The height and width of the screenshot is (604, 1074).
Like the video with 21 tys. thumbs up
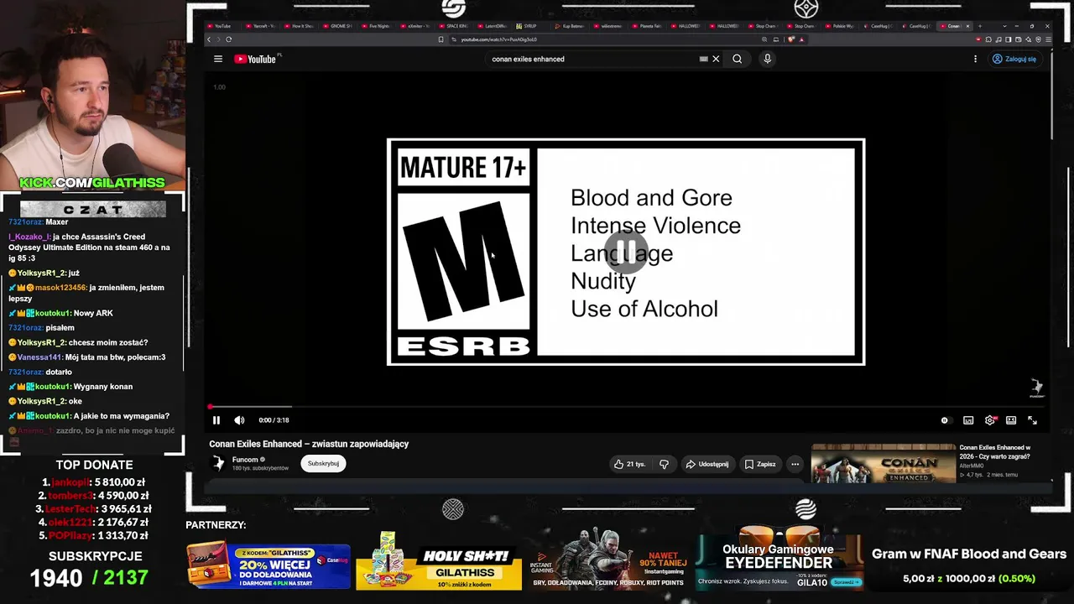coord(630,464)
